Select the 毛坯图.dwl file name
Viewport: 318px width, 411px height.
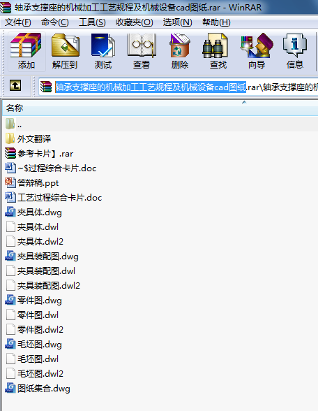pos(38,359)
